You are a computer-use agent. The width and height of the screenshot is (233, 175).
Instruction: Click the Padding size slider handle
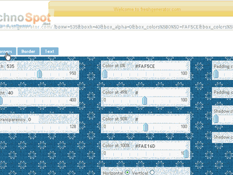[216, 74]
